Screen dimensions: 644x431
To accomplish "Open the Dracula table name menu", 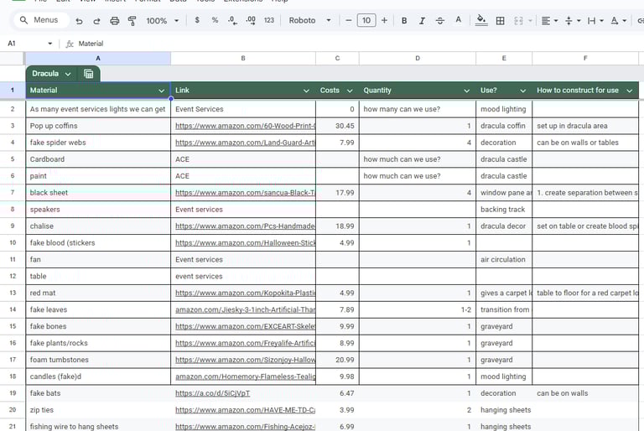I will (51, 74).
